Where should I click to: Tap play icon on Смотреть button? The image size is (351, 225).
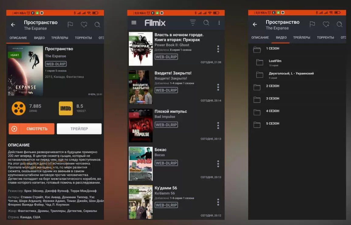[x=14, y=129]
